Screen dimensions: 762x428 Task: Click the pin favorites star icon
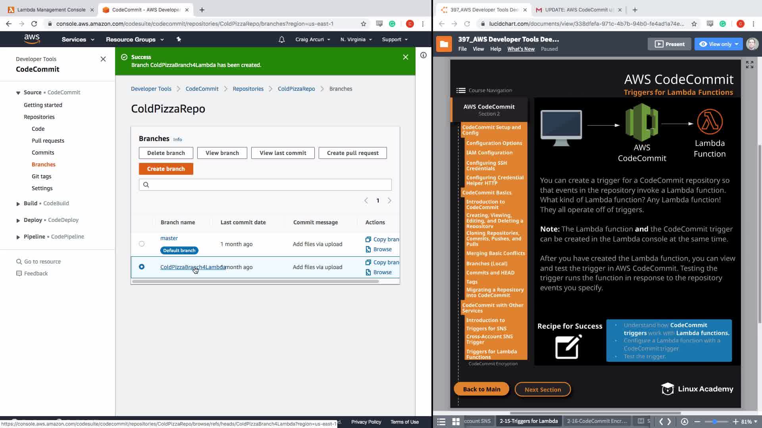[x=179, y=39]
